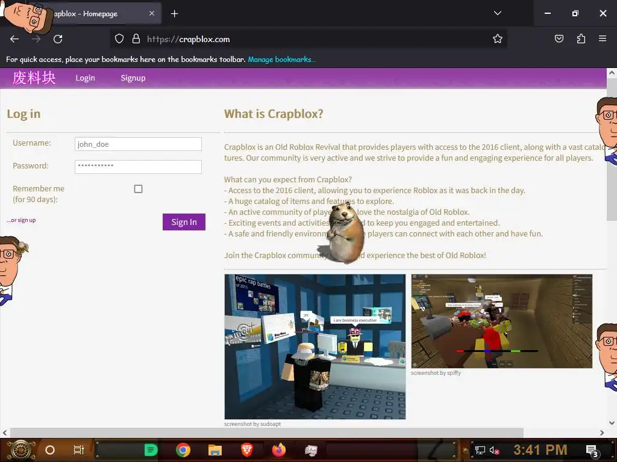
Task: Open the screenshot by sudoapt thumbnail
Action: 315,346
